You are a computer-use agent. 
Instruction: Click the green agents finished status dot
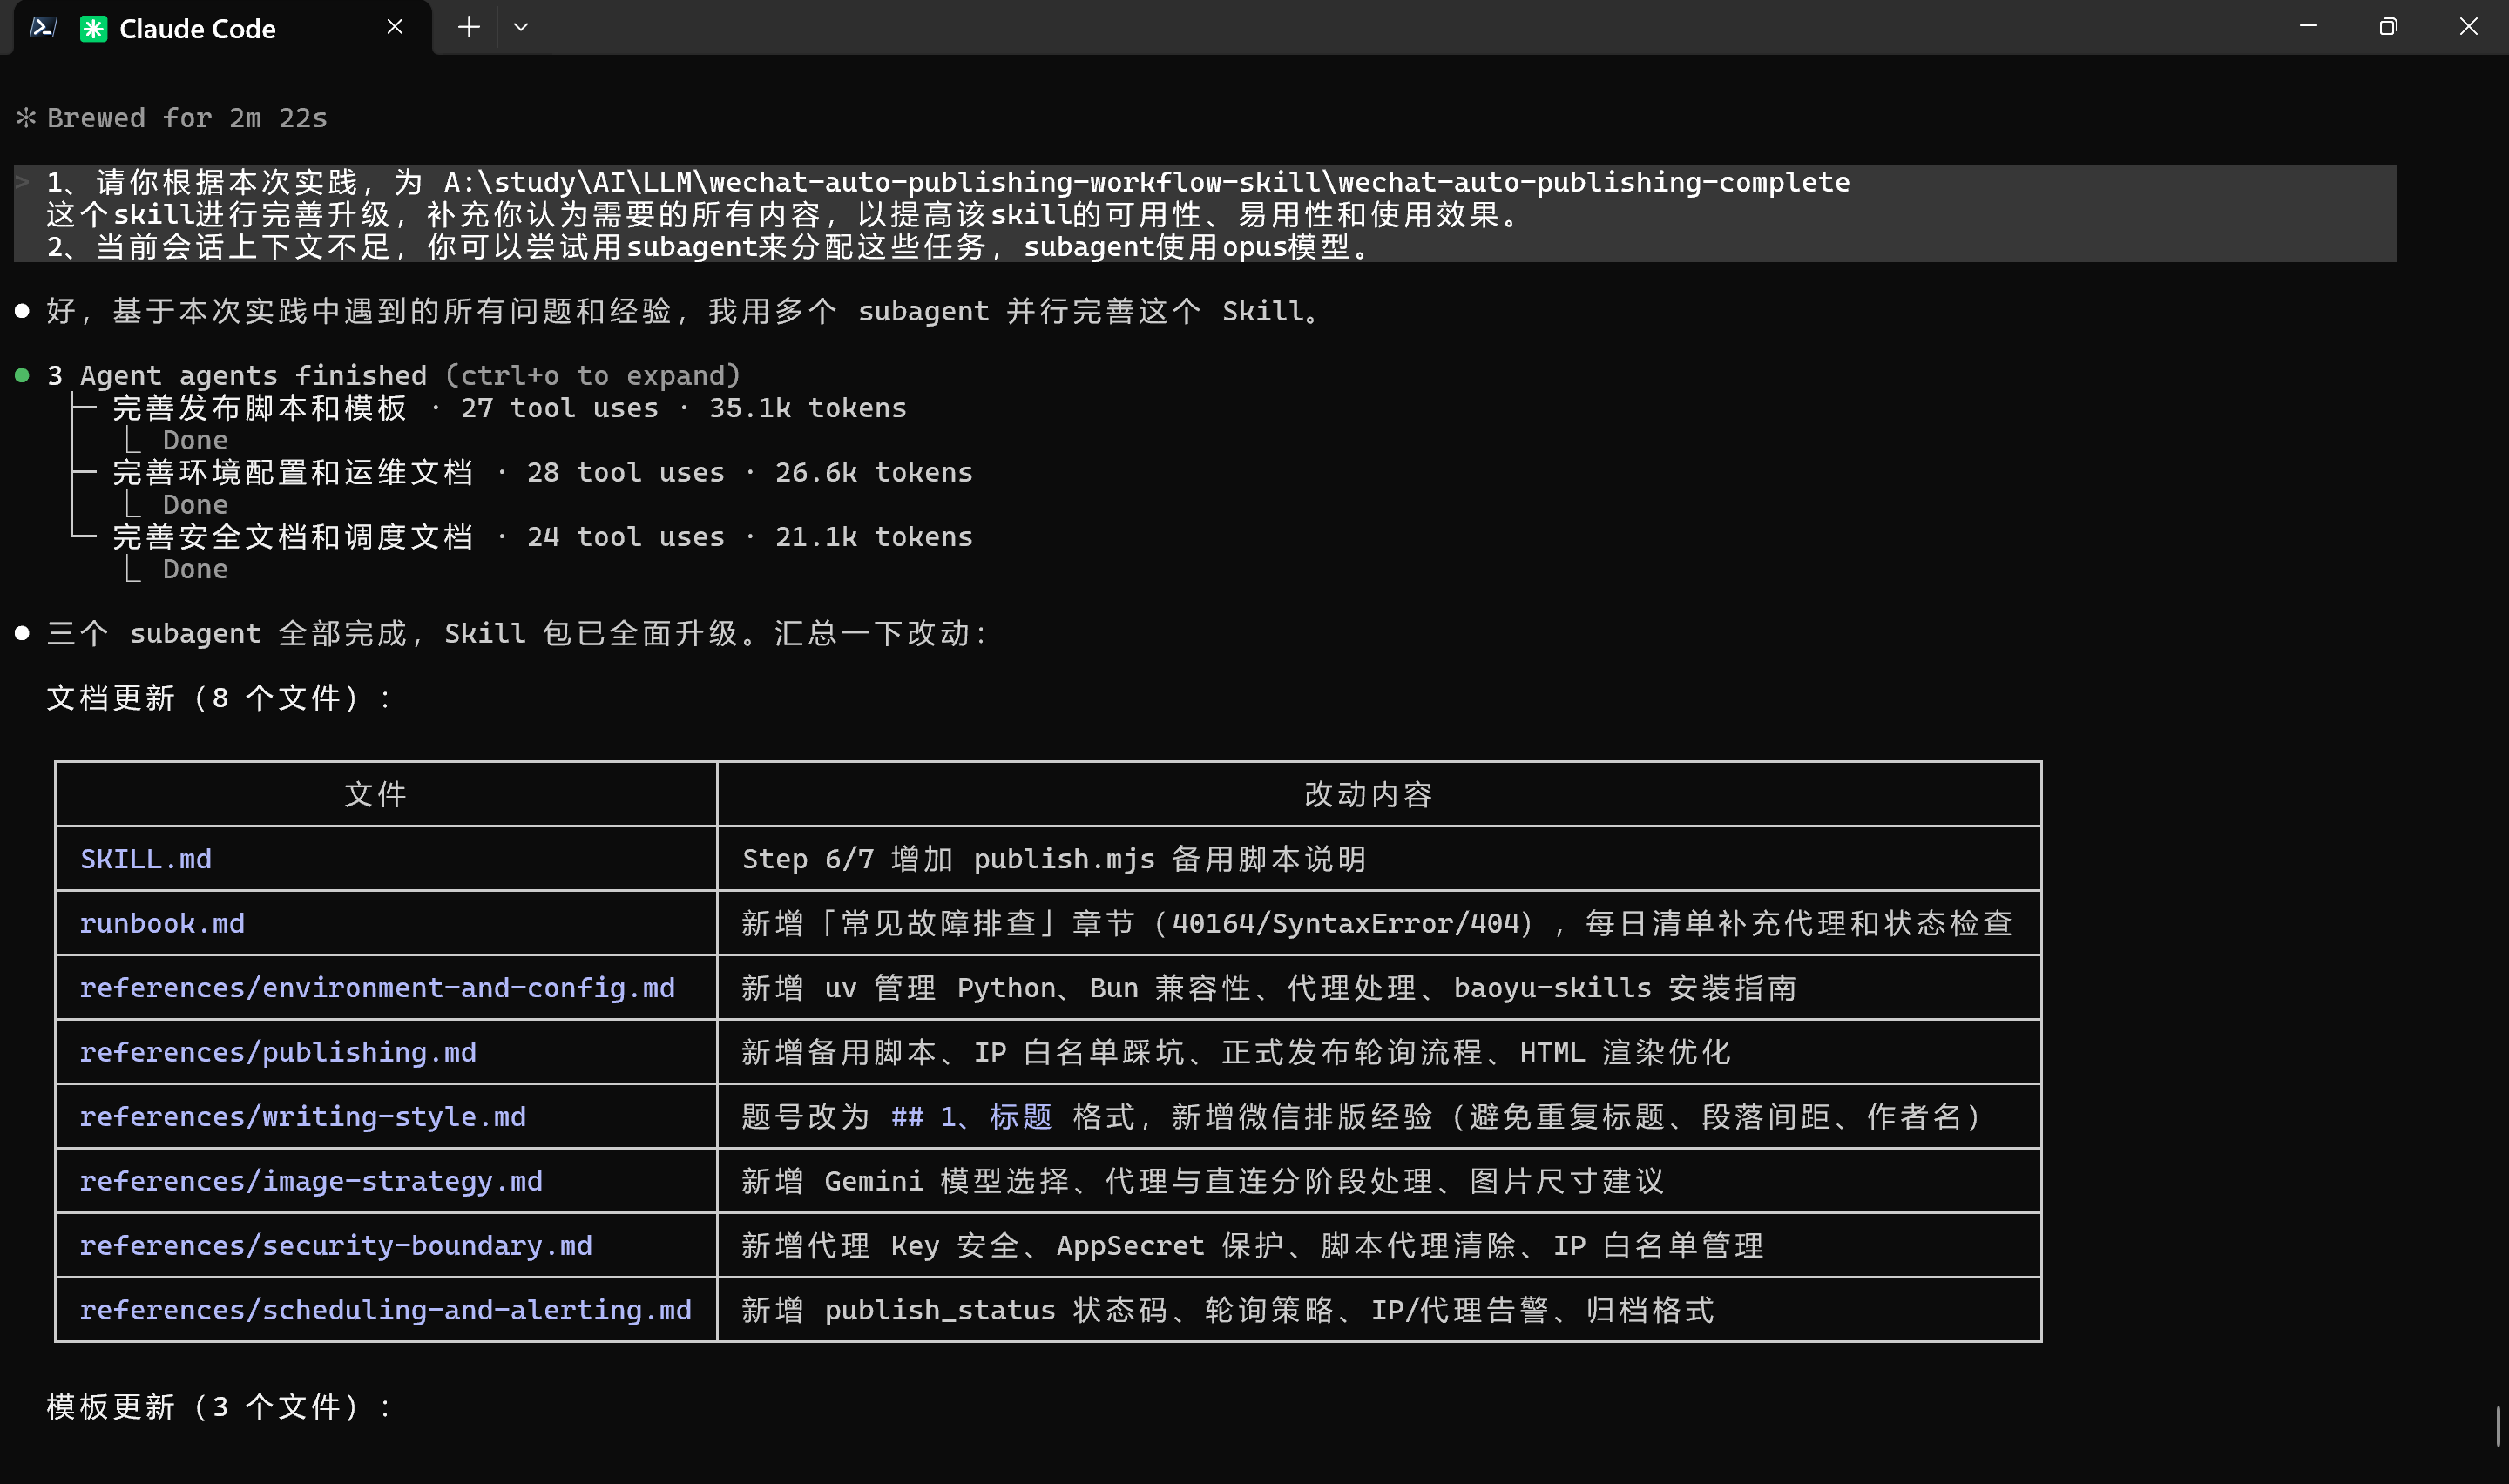pos(22,375)
